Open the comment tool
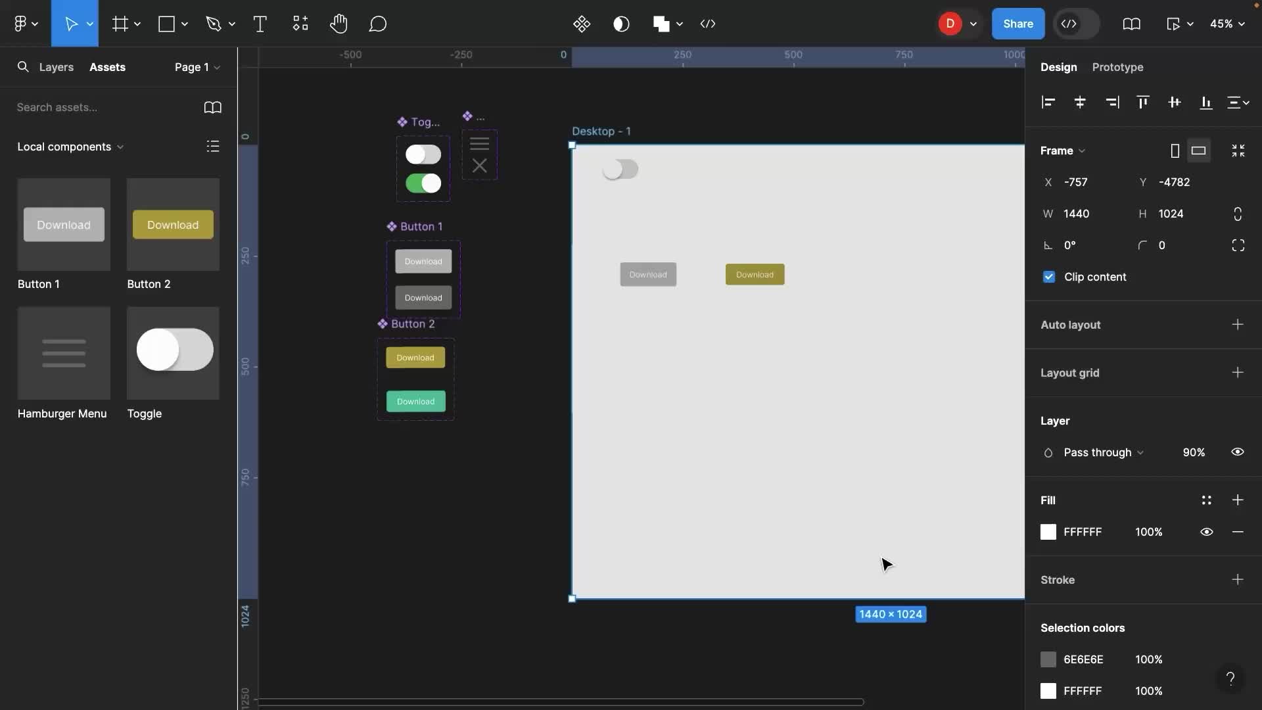 click(x=379, y=24)
